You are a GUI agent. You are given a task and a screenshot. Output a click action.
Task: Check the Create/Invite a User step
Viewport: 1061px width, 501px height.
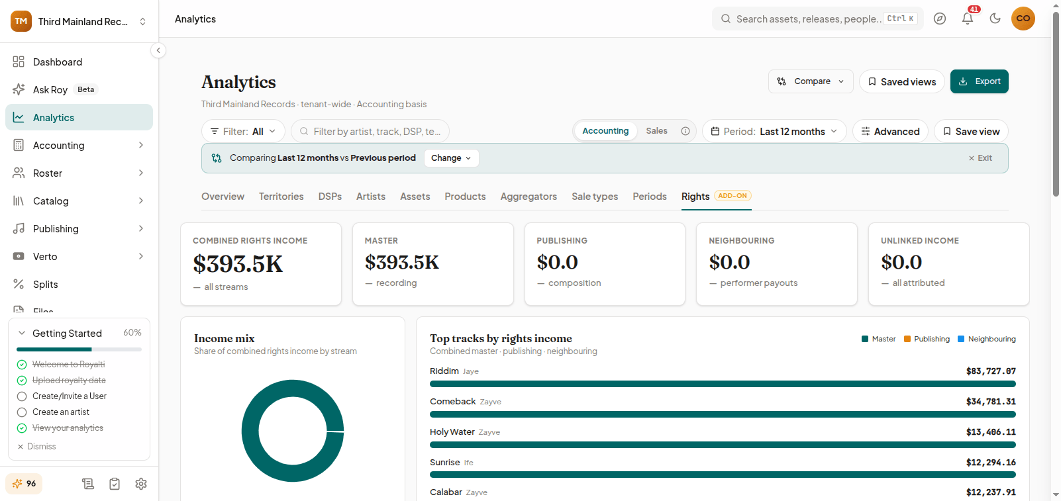click(22, 396)
